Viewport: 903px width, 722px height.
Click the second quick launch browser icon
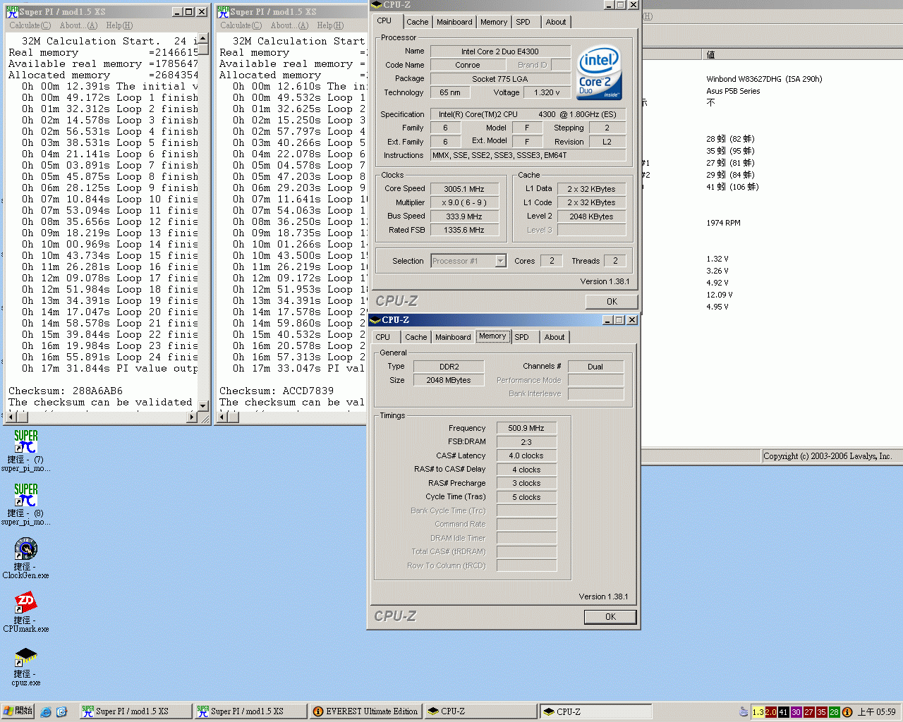click(x=61, y=712)
